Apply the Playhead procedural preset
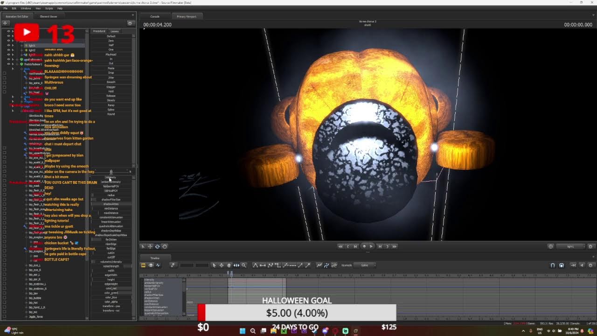Screen dimensions: 597x336 (111, 54)
